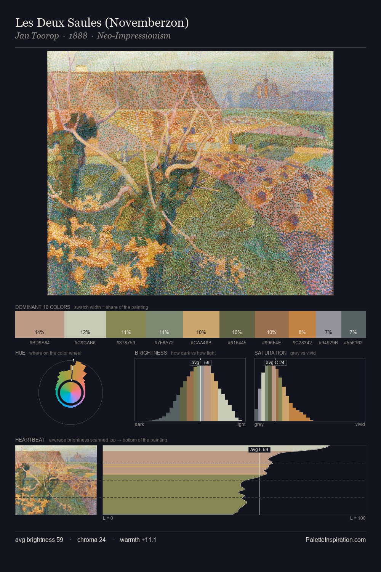This screenshot has height=572, width=381.
Task: Click the heartbeat painting thumbnail
Action: click(x=56, y=480)
